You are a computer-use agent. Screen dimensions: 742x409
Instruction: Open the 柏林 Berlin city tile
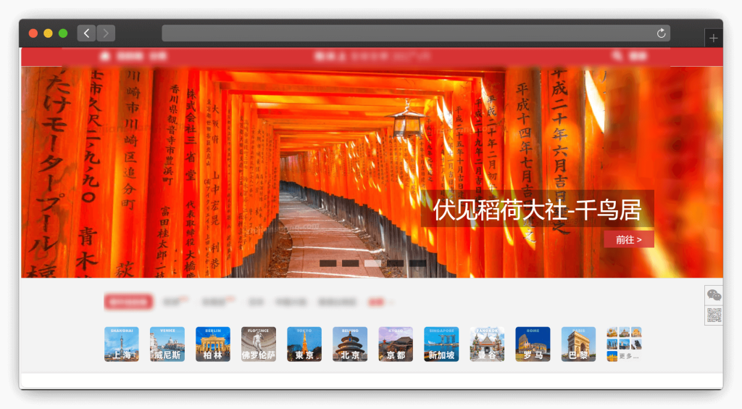pos(213,344)
